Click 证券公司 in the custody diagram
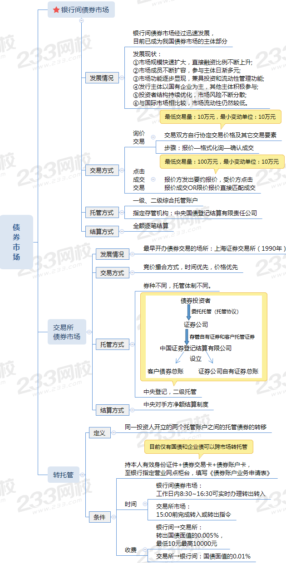This screenshot has width=286, height=563. point(196,325)
